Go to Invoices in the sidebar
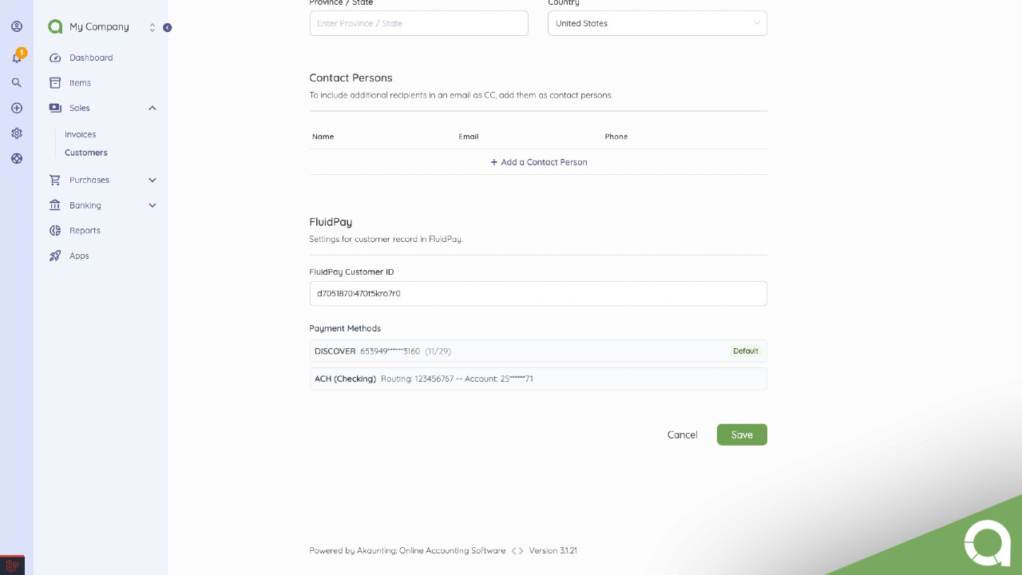The width and height of the screenshot is (1022, 575). (81, 134)
